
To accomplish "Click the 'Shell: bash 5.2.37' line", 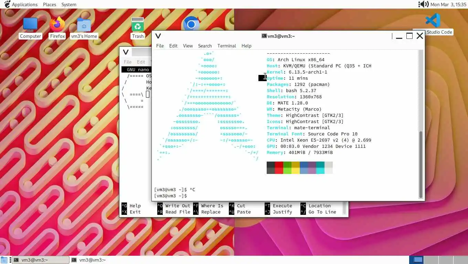I will pyautogui.click(x=291, y=91).
